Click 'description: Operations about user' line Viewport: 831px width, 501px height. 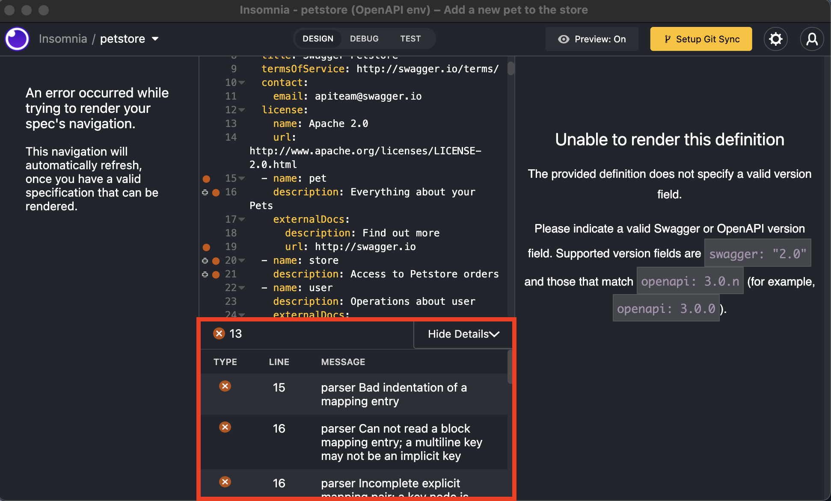(x=374, y=301)
